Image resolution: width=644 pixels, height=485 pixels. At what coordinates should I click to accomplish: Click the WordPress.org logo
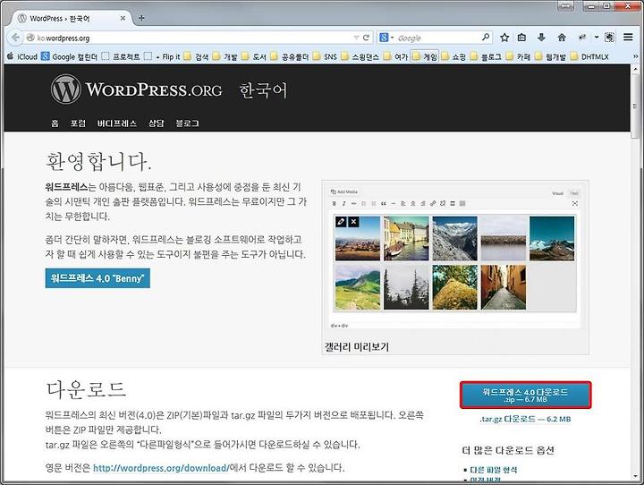[x=136, y=89]
